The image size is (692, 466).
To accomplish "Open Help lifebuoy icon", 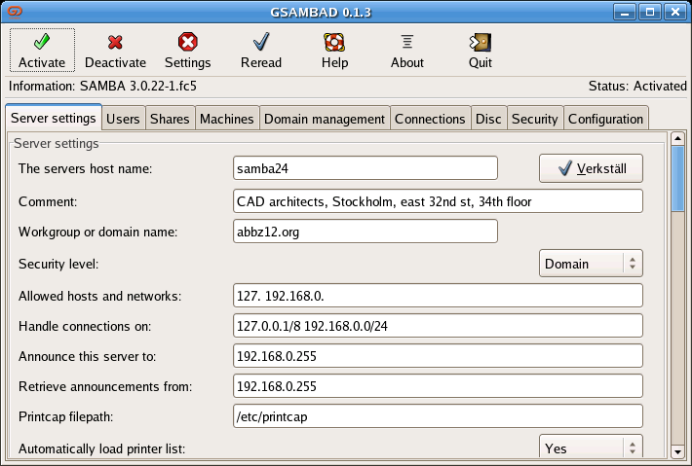I will coord(334,42).
